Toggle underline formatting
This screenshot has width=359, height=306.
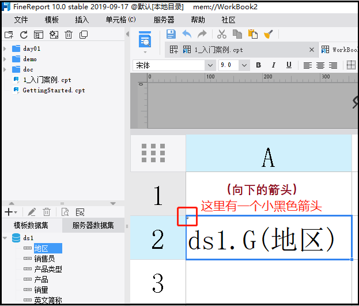tap(289, 65)
